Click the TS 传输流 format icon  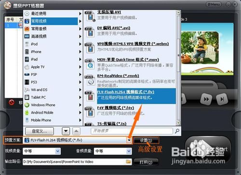[89, 124]
